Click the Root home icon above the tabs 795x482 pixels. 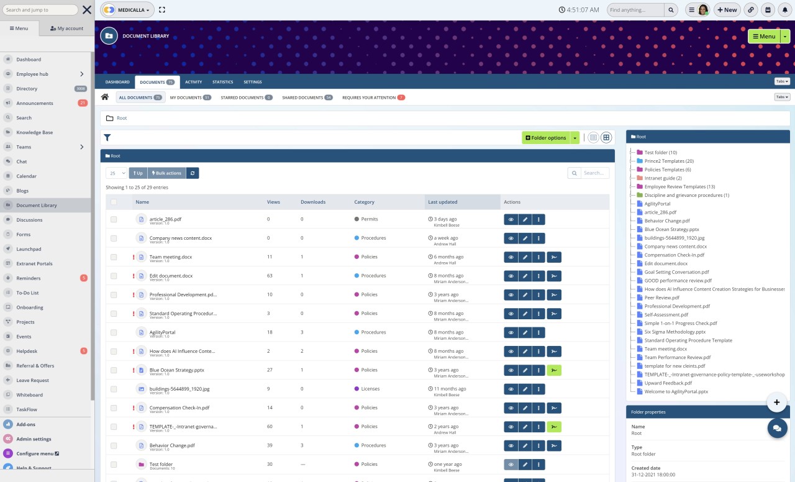click(x=104, y=97)
